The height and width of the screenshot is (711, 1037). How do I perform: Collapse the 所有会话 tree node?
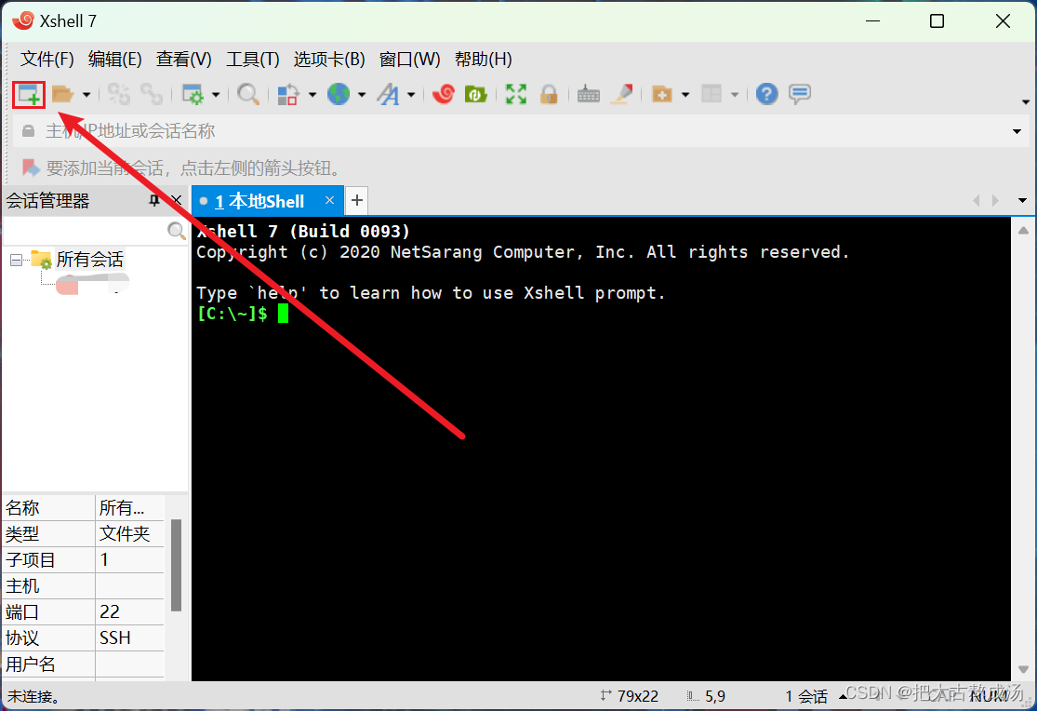(16, 261)
